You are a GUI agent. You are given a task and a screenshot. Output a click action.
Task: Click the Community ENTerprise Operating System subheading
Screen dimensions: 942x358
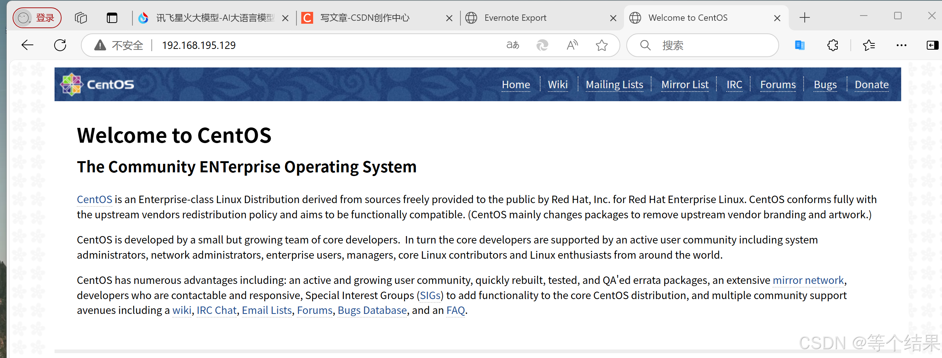(247, 167)
